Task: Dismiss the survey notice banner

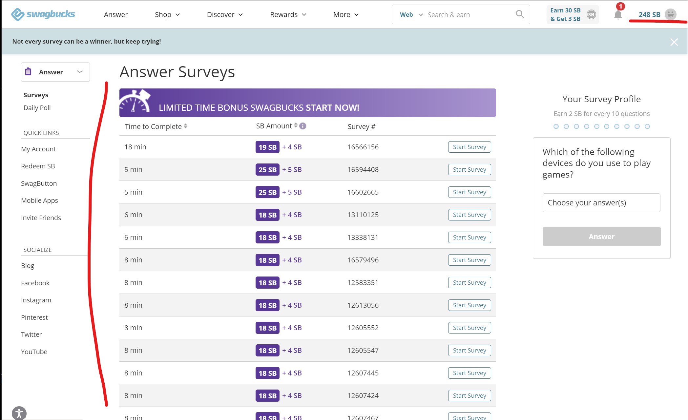Action: tap(674, 42)
